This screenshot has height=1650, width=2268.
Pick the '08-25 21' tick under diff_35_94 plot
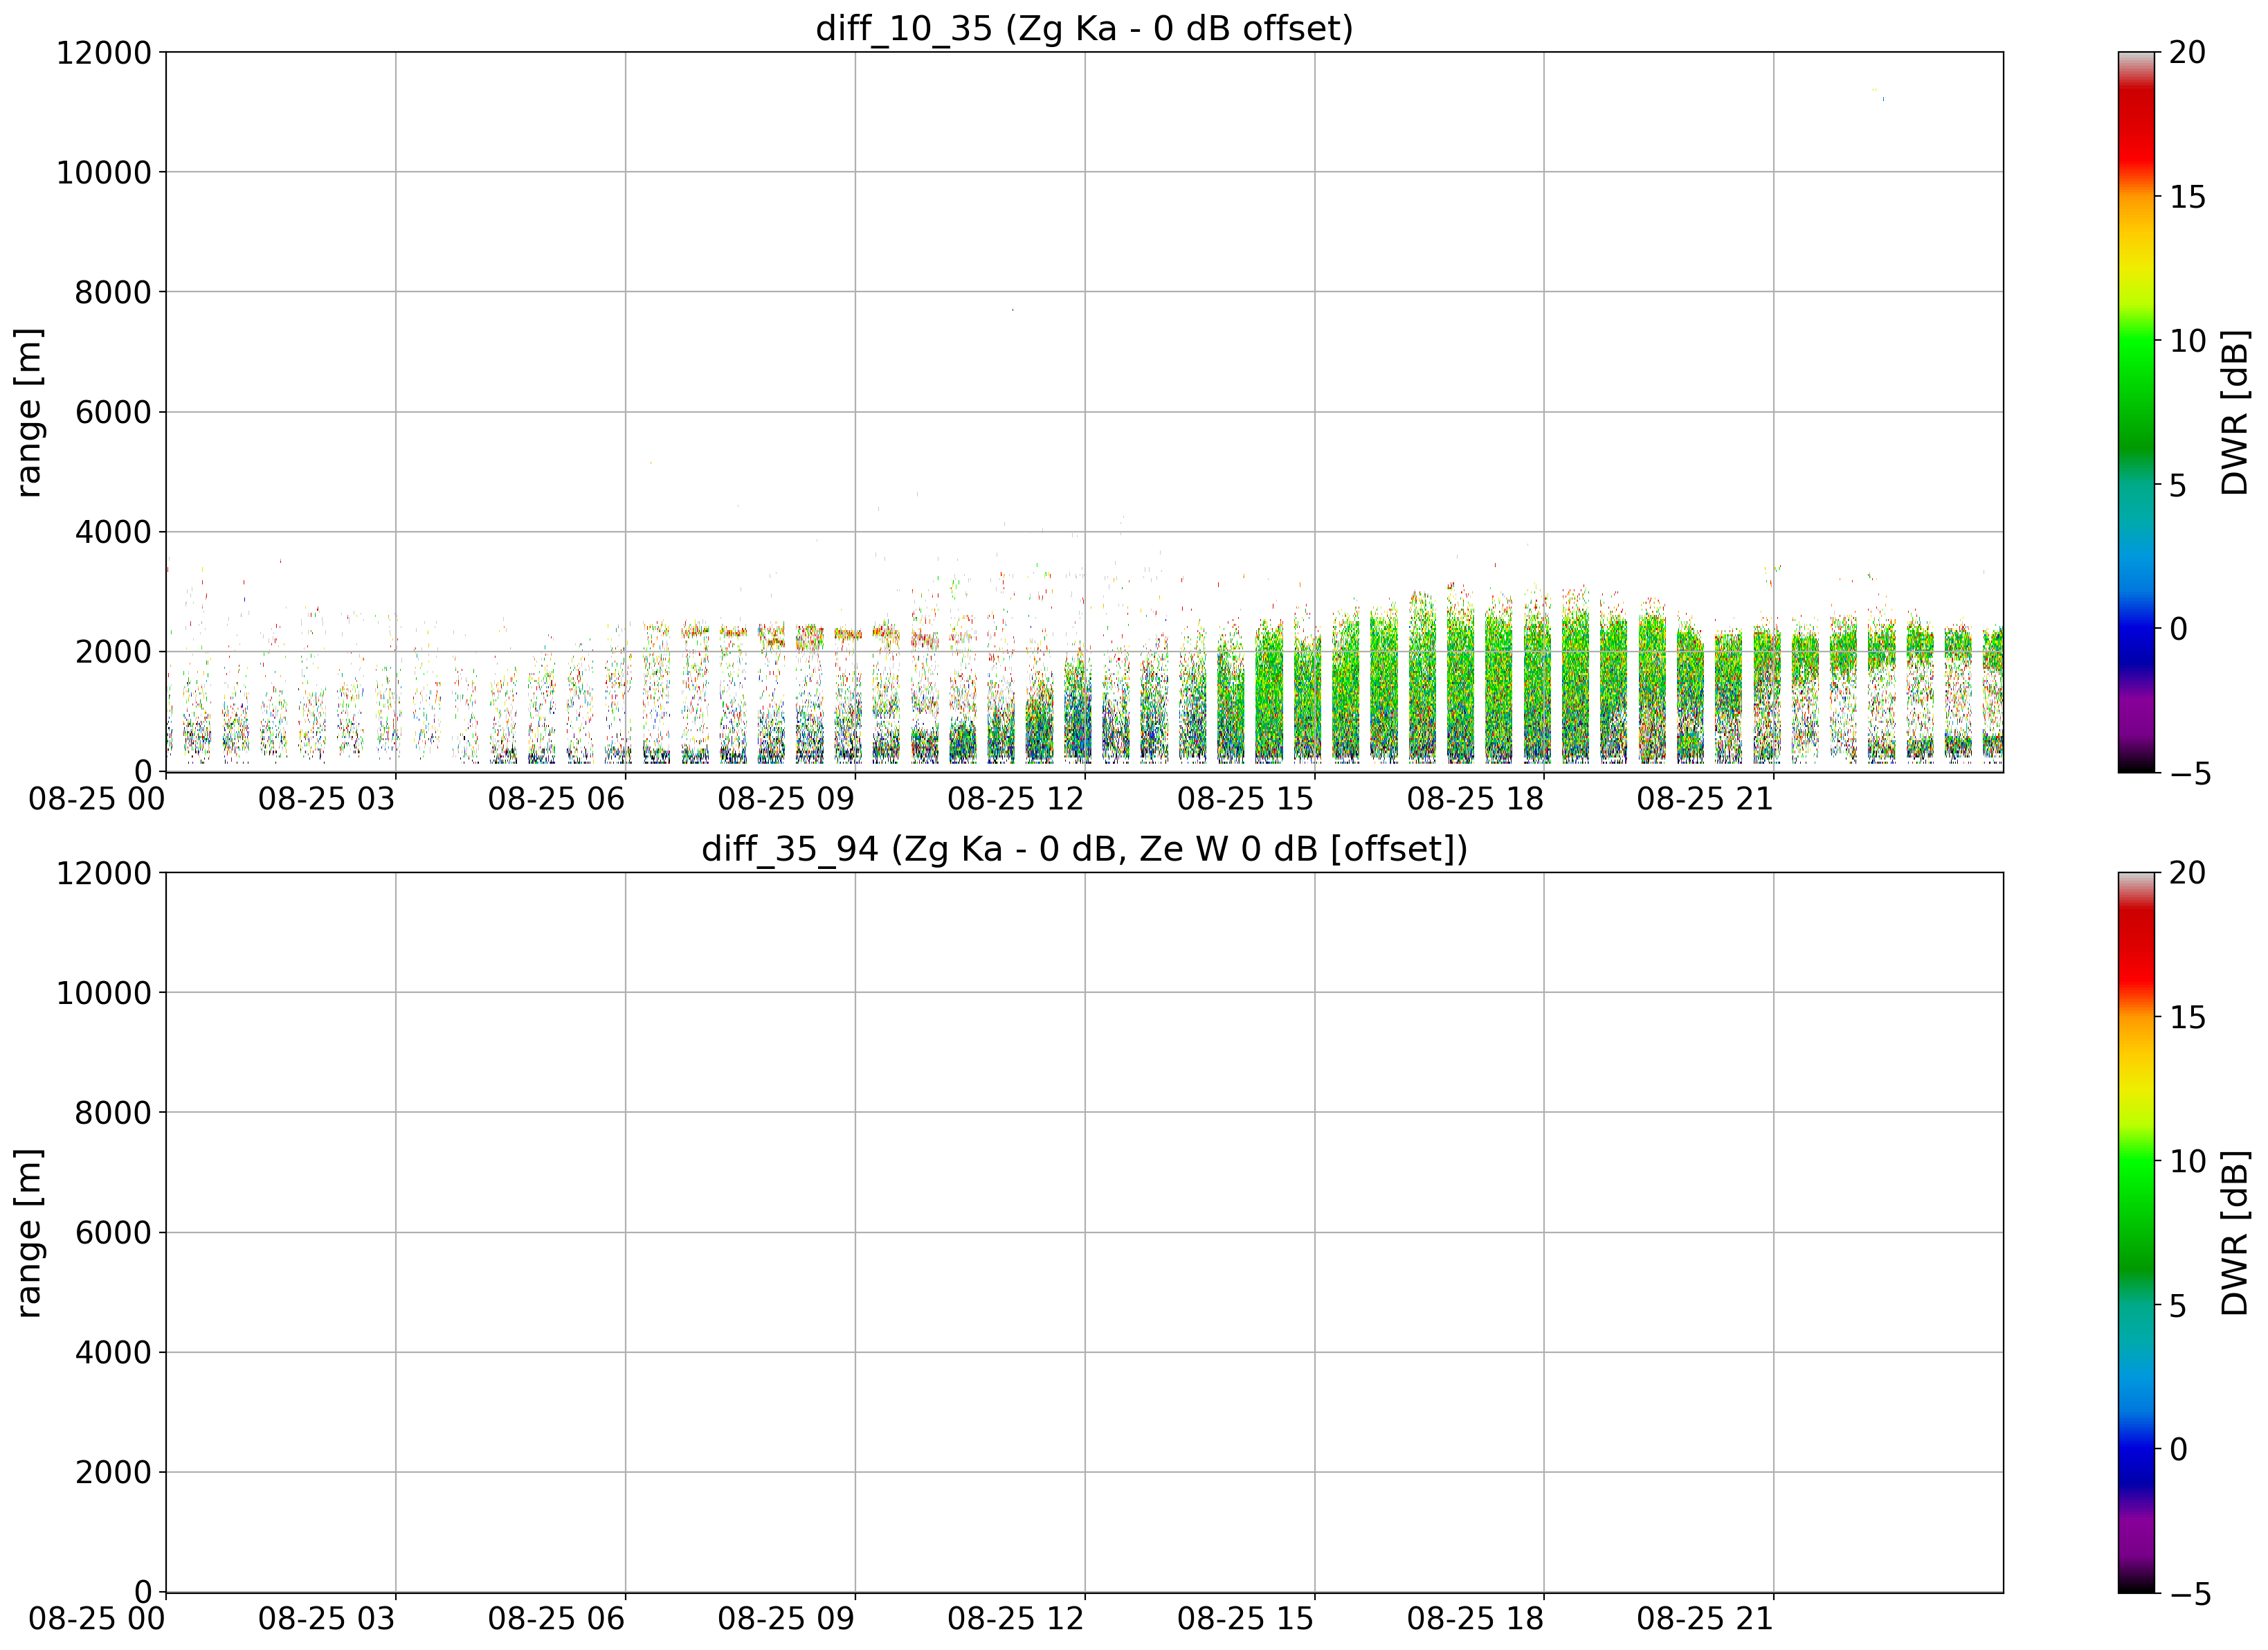(x=1705, y=1619)
